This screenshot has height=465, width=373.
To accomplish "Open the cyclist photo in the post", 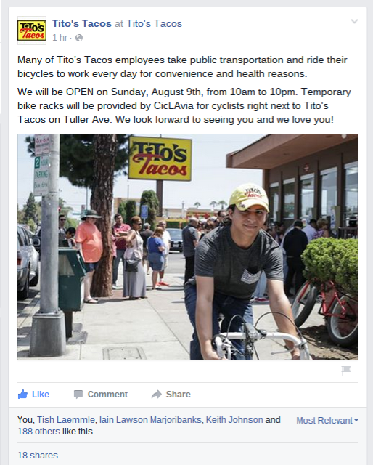I will click(187, 247).
